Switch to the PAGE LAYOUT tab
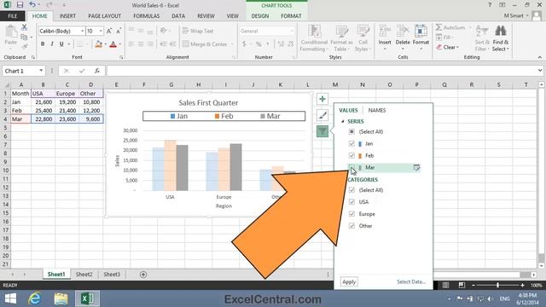Viewport: 546px width, 307px height. [104, 16]
